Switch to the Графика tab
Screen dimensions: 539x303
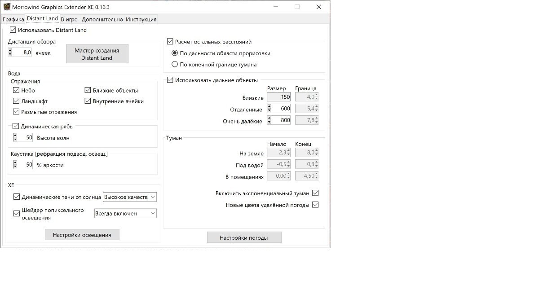[13, 19]
